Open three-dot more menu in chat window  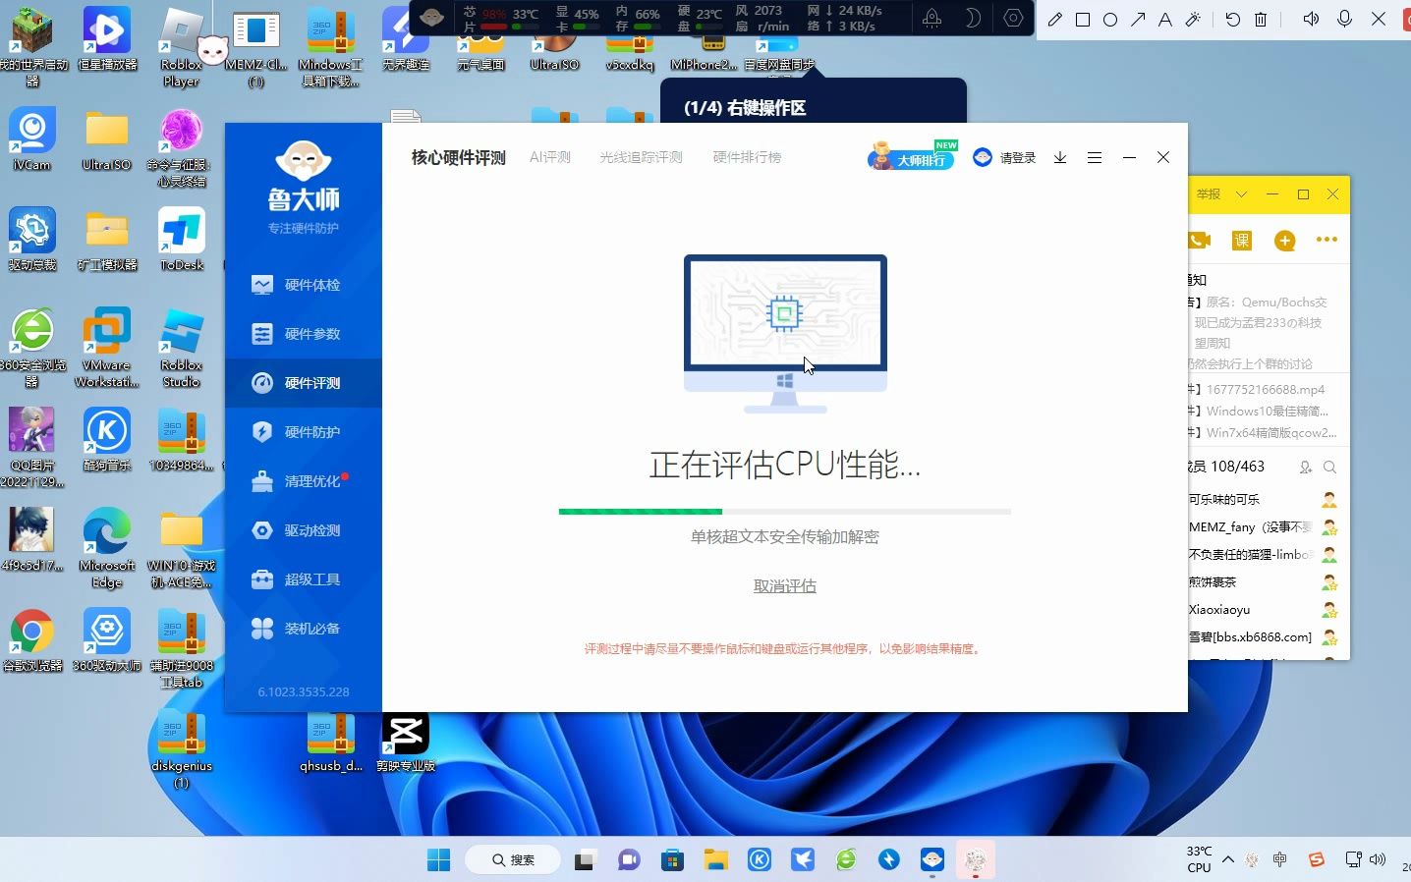[1326, 240]
